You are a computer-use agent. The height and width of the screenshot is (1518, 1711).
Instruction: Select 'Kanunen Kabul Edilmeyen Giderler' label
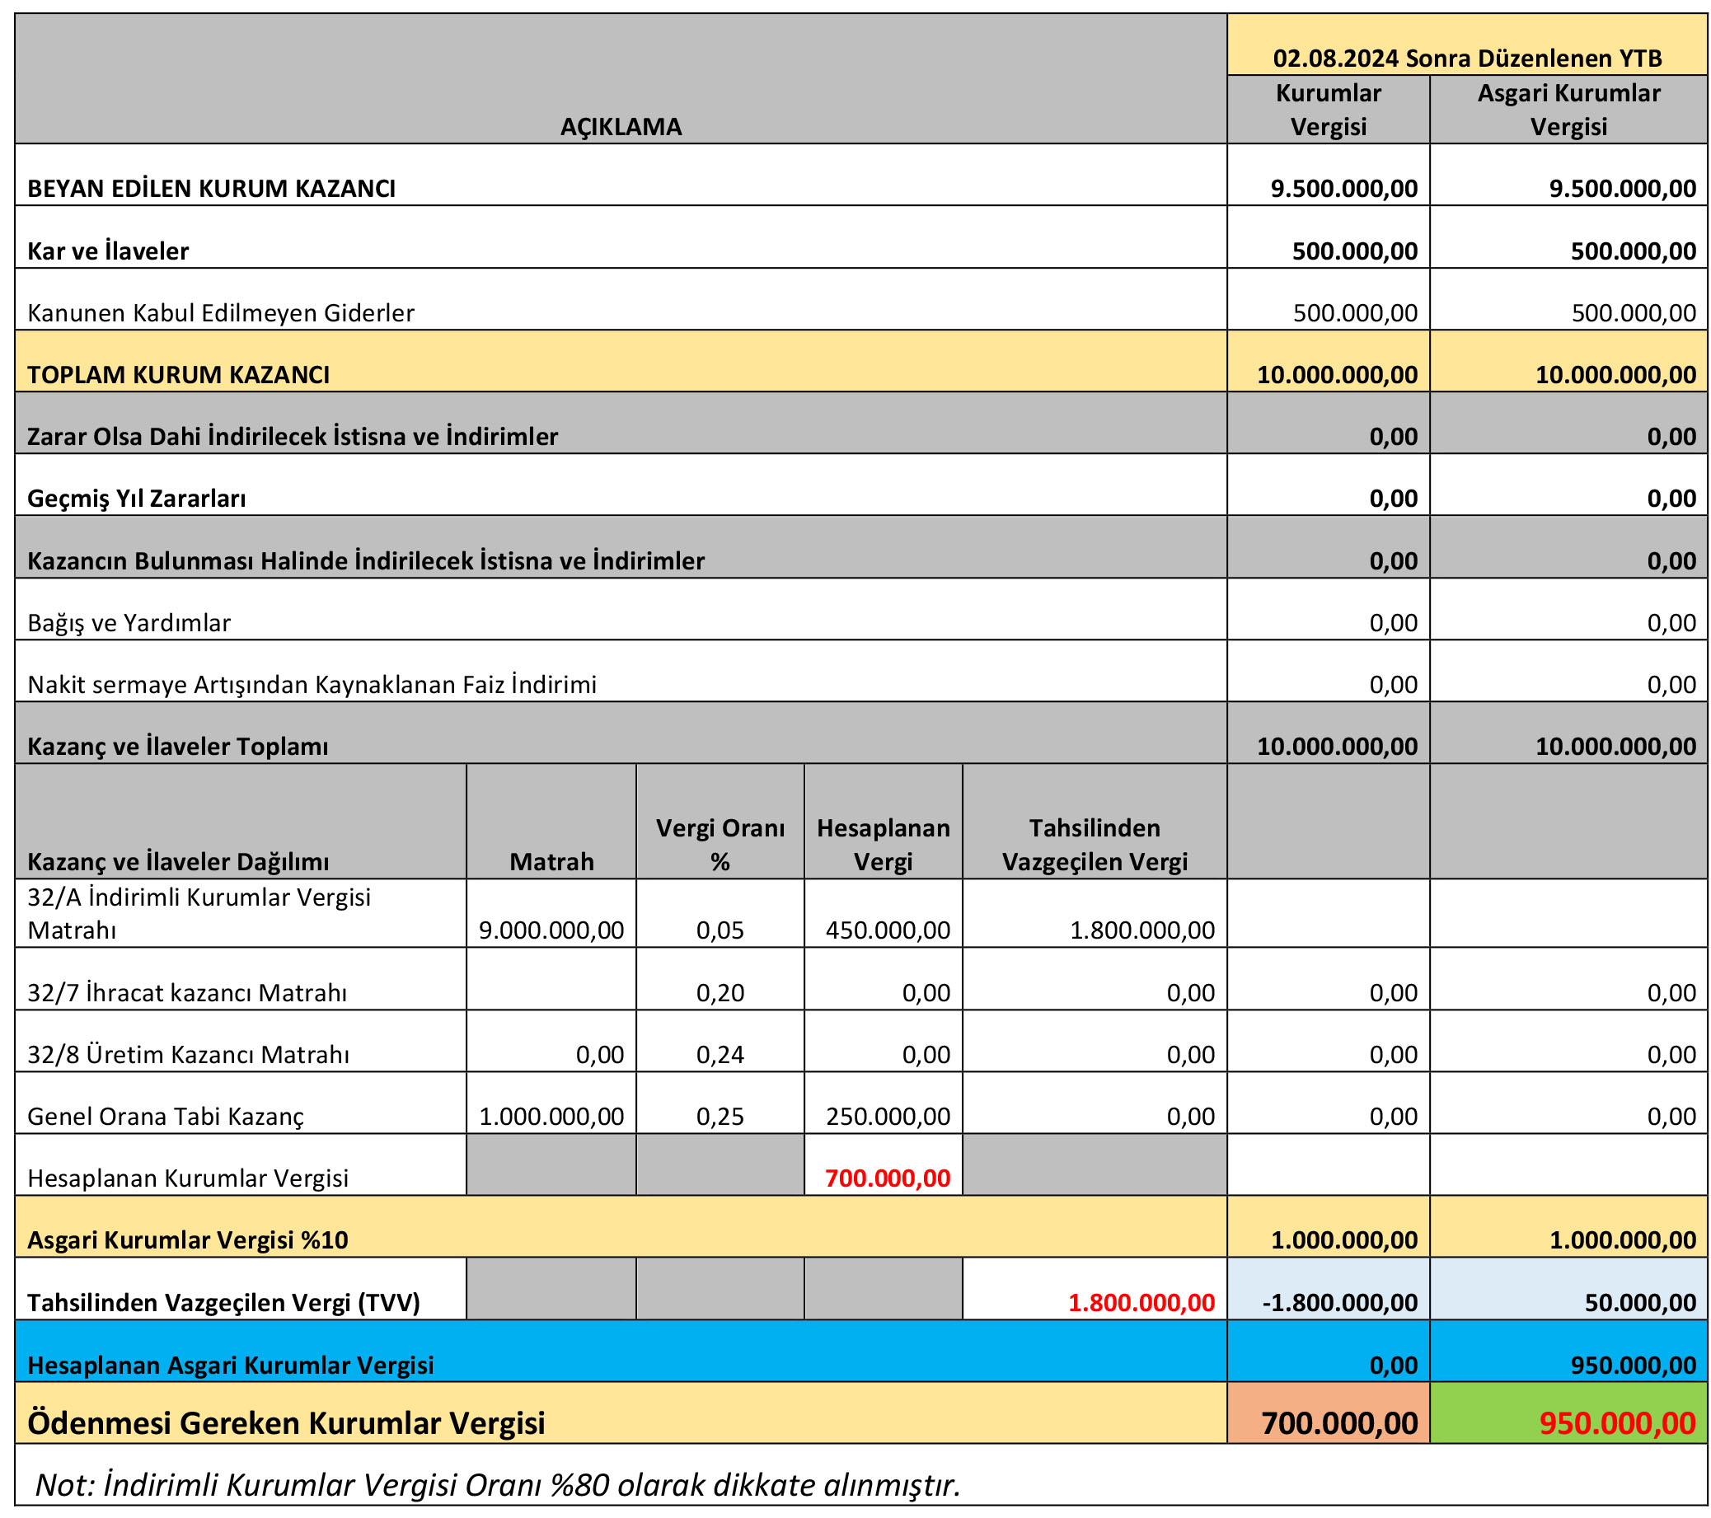tap(221, 313)
